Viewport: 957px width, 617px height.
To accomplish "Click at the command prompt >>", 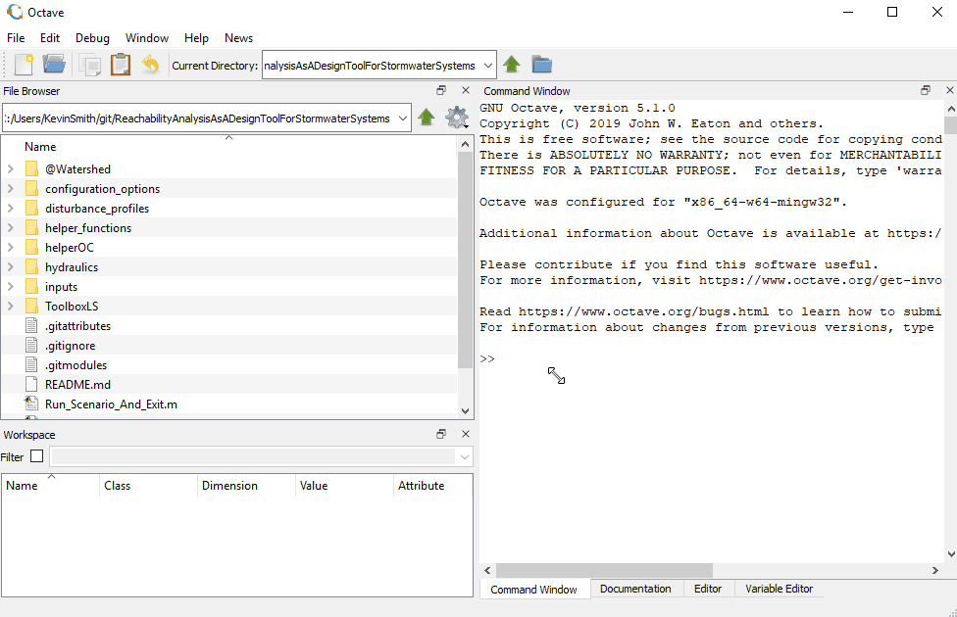I will point(487,358).
